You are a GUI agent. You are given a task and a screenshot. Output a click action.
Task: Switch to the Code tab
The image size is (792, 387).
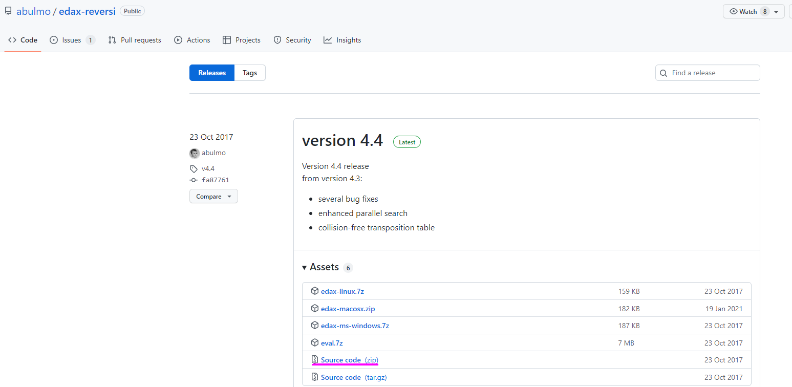tap(23, 40)
